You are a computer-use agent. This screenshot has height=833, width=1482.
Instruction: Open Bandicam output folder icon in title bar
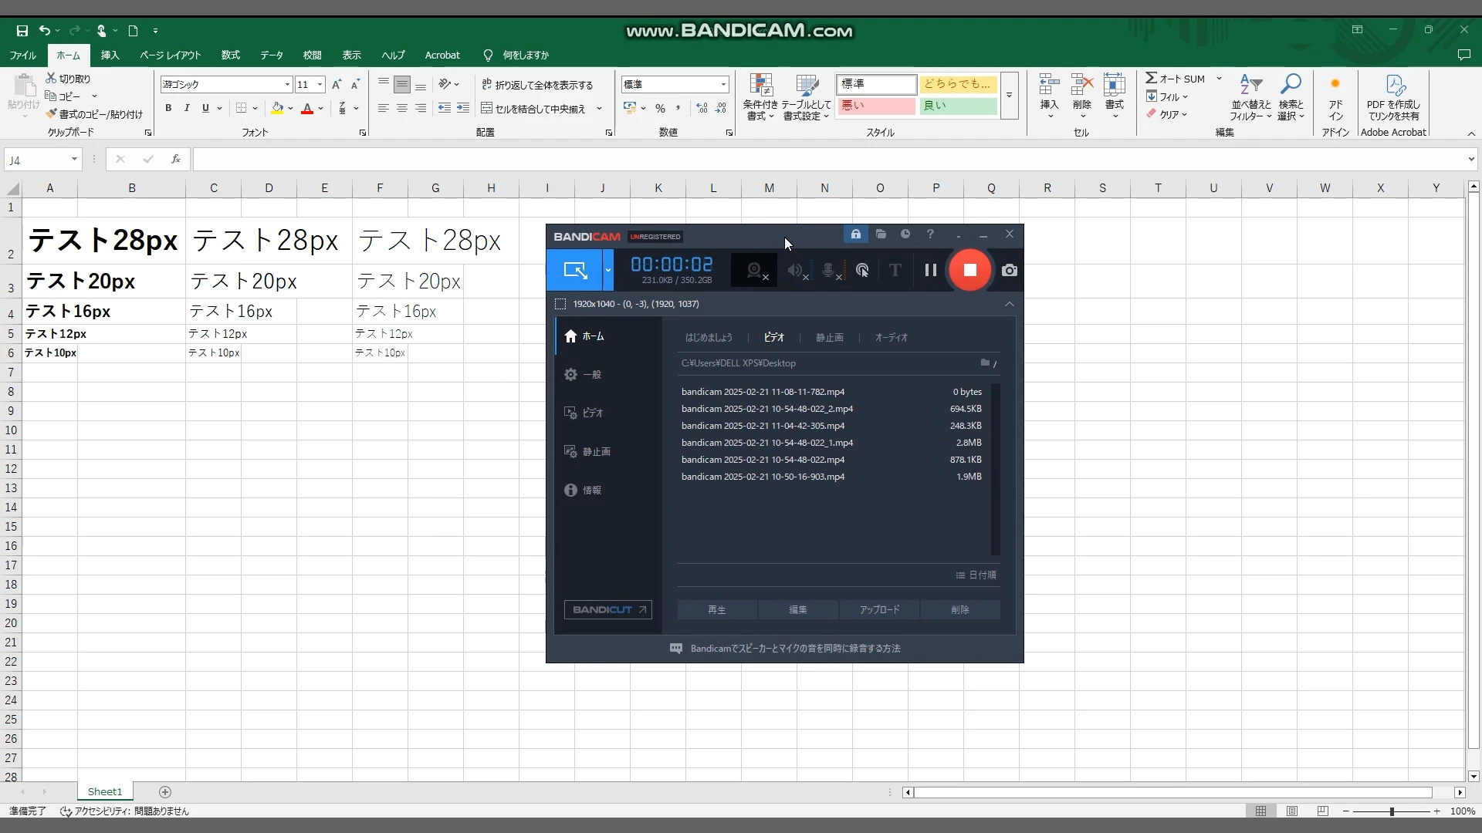point(881,234)
